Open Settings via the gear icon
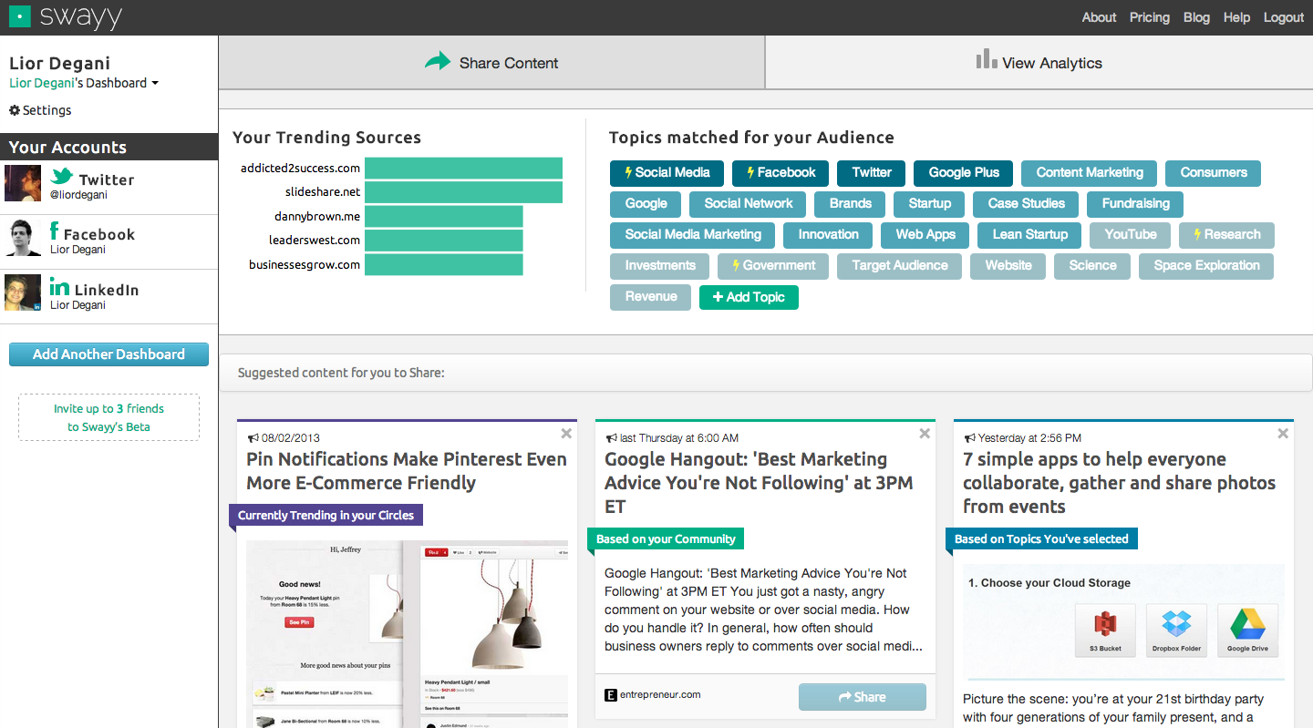Image resolution: width=1313 pixels, height=728 pixels. [x=15, y=110]
